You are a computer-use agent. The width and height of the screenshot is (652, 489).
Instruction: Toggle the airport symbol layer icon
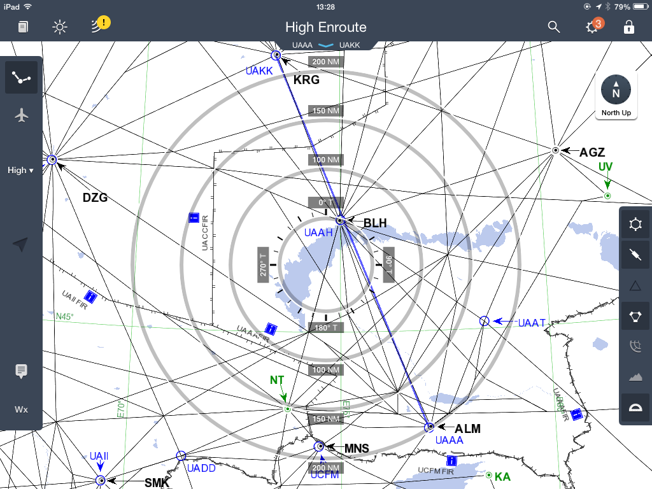click(x=635, y=225)
